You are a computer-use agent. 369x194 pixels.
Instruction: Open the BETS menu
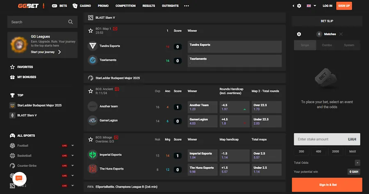pos(59,6)
